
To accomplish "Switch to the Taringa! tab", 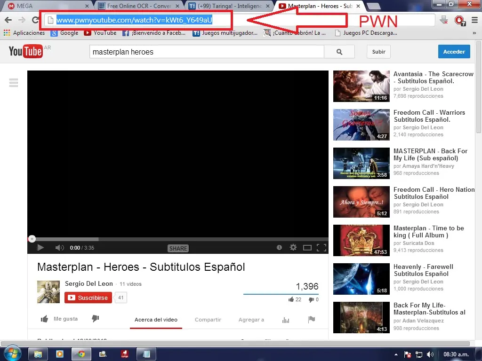I will point(229,6).
